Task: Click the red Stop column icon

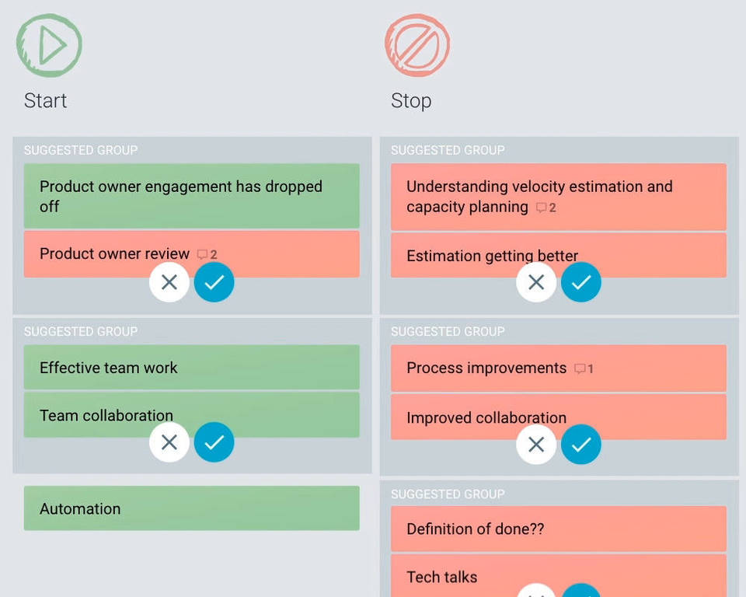Action: [417, 45]
